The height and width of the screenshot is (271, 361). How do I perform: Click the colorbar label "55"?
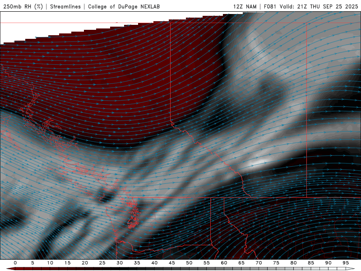pyautogui.click(x=207, y=263)
